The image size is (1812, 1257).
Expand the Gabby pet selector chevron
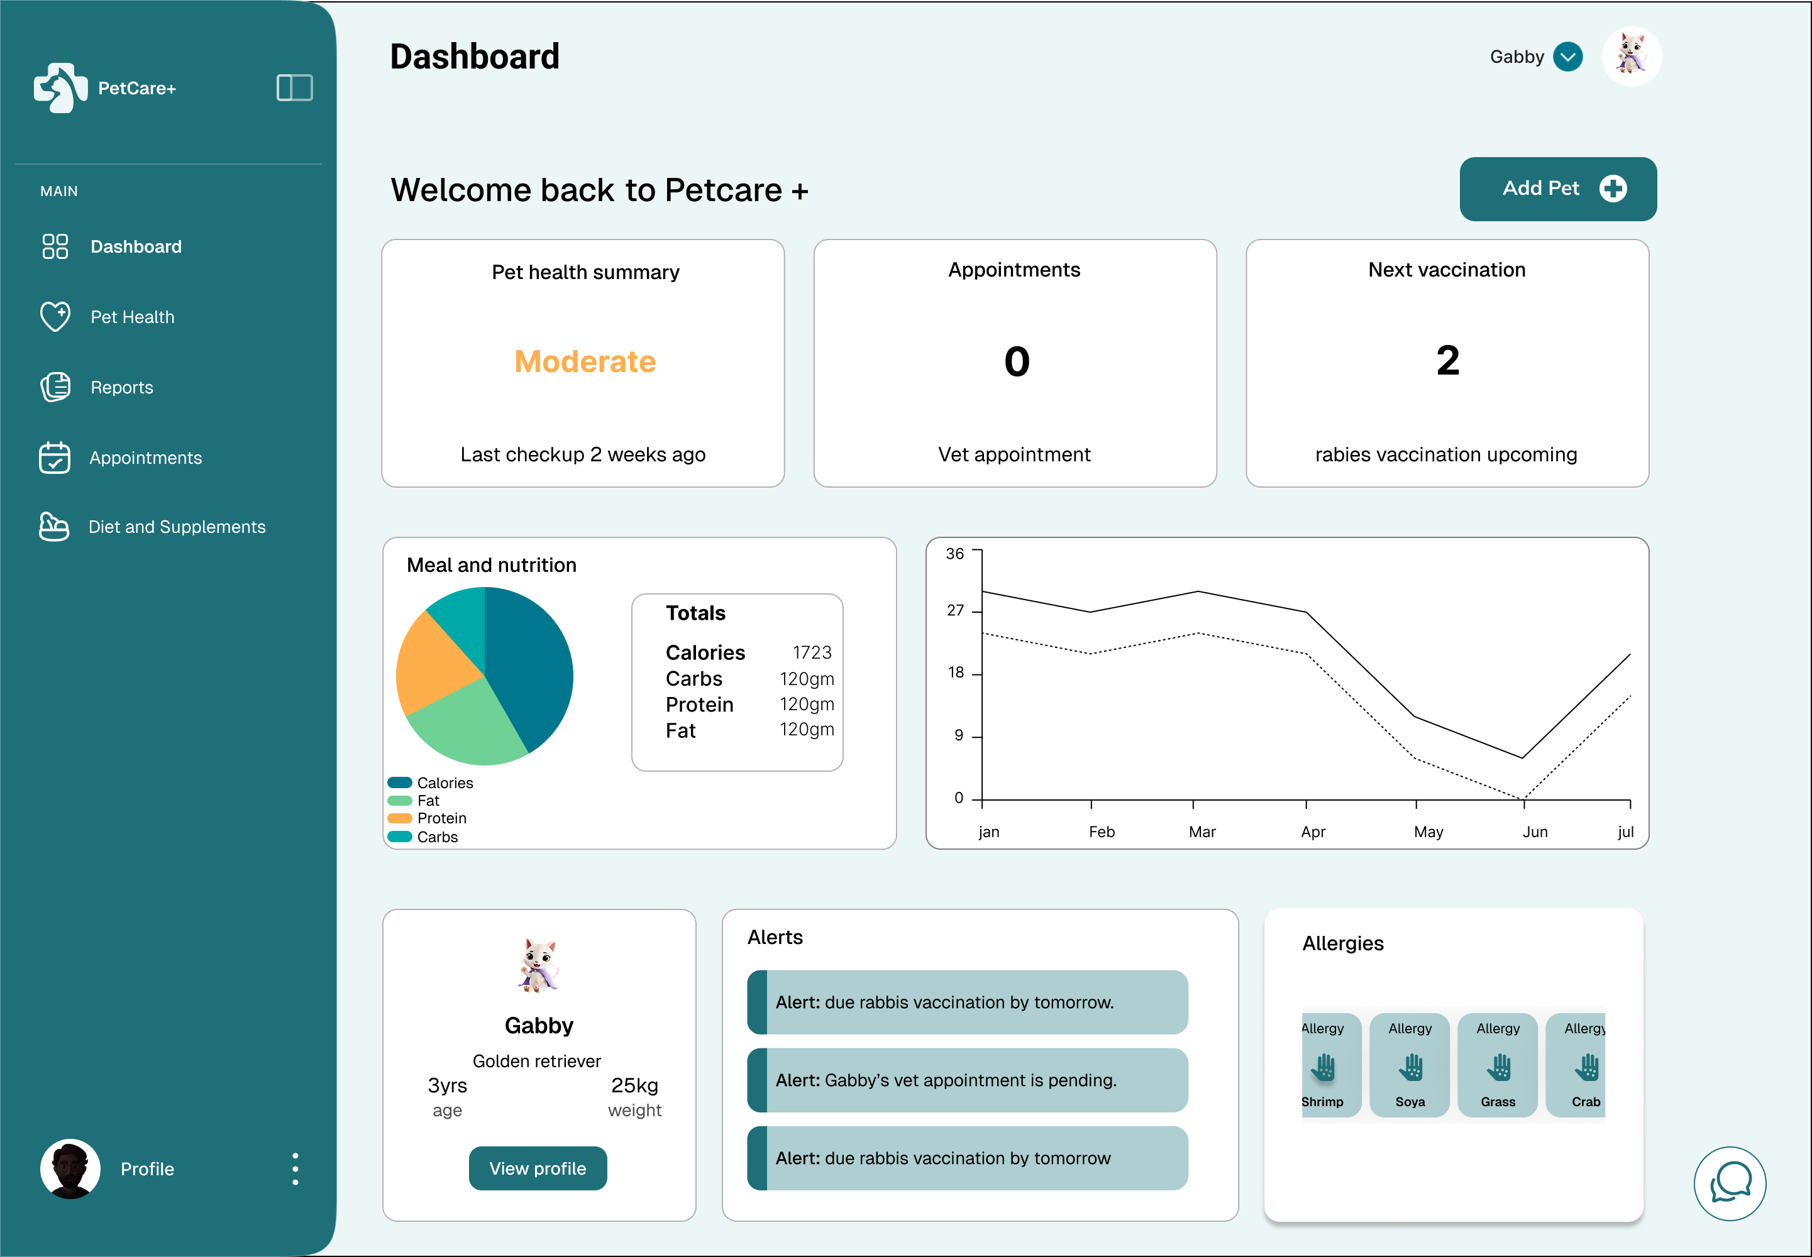[1568, 57]
